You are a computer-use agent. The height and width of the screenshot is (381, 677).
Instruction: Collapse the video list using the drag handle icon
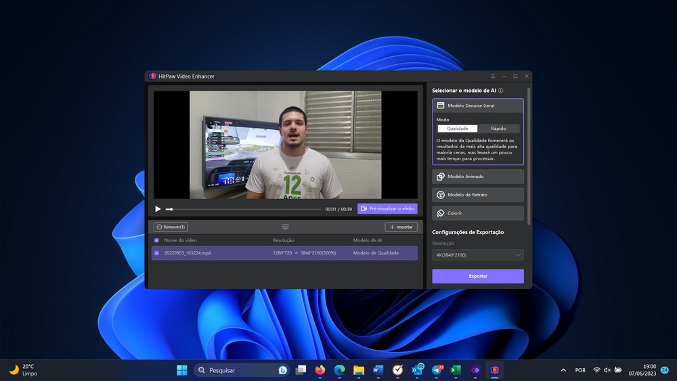coord(285,227)
